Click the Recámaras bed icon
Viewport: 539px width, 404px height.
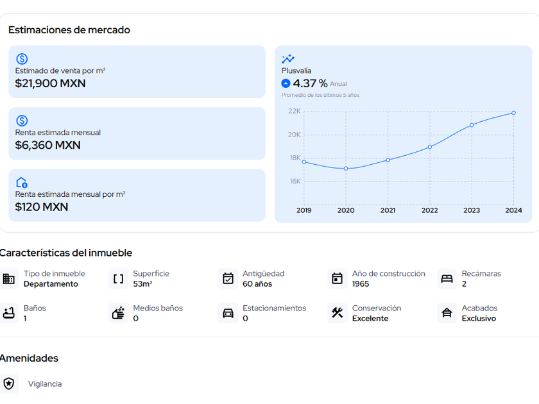(x=447, y=279)
